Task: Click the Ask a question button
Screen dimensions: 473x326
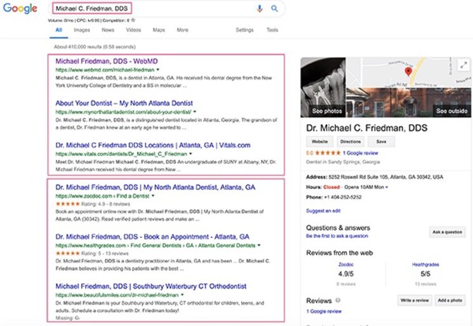Action: tap(447, 232)
